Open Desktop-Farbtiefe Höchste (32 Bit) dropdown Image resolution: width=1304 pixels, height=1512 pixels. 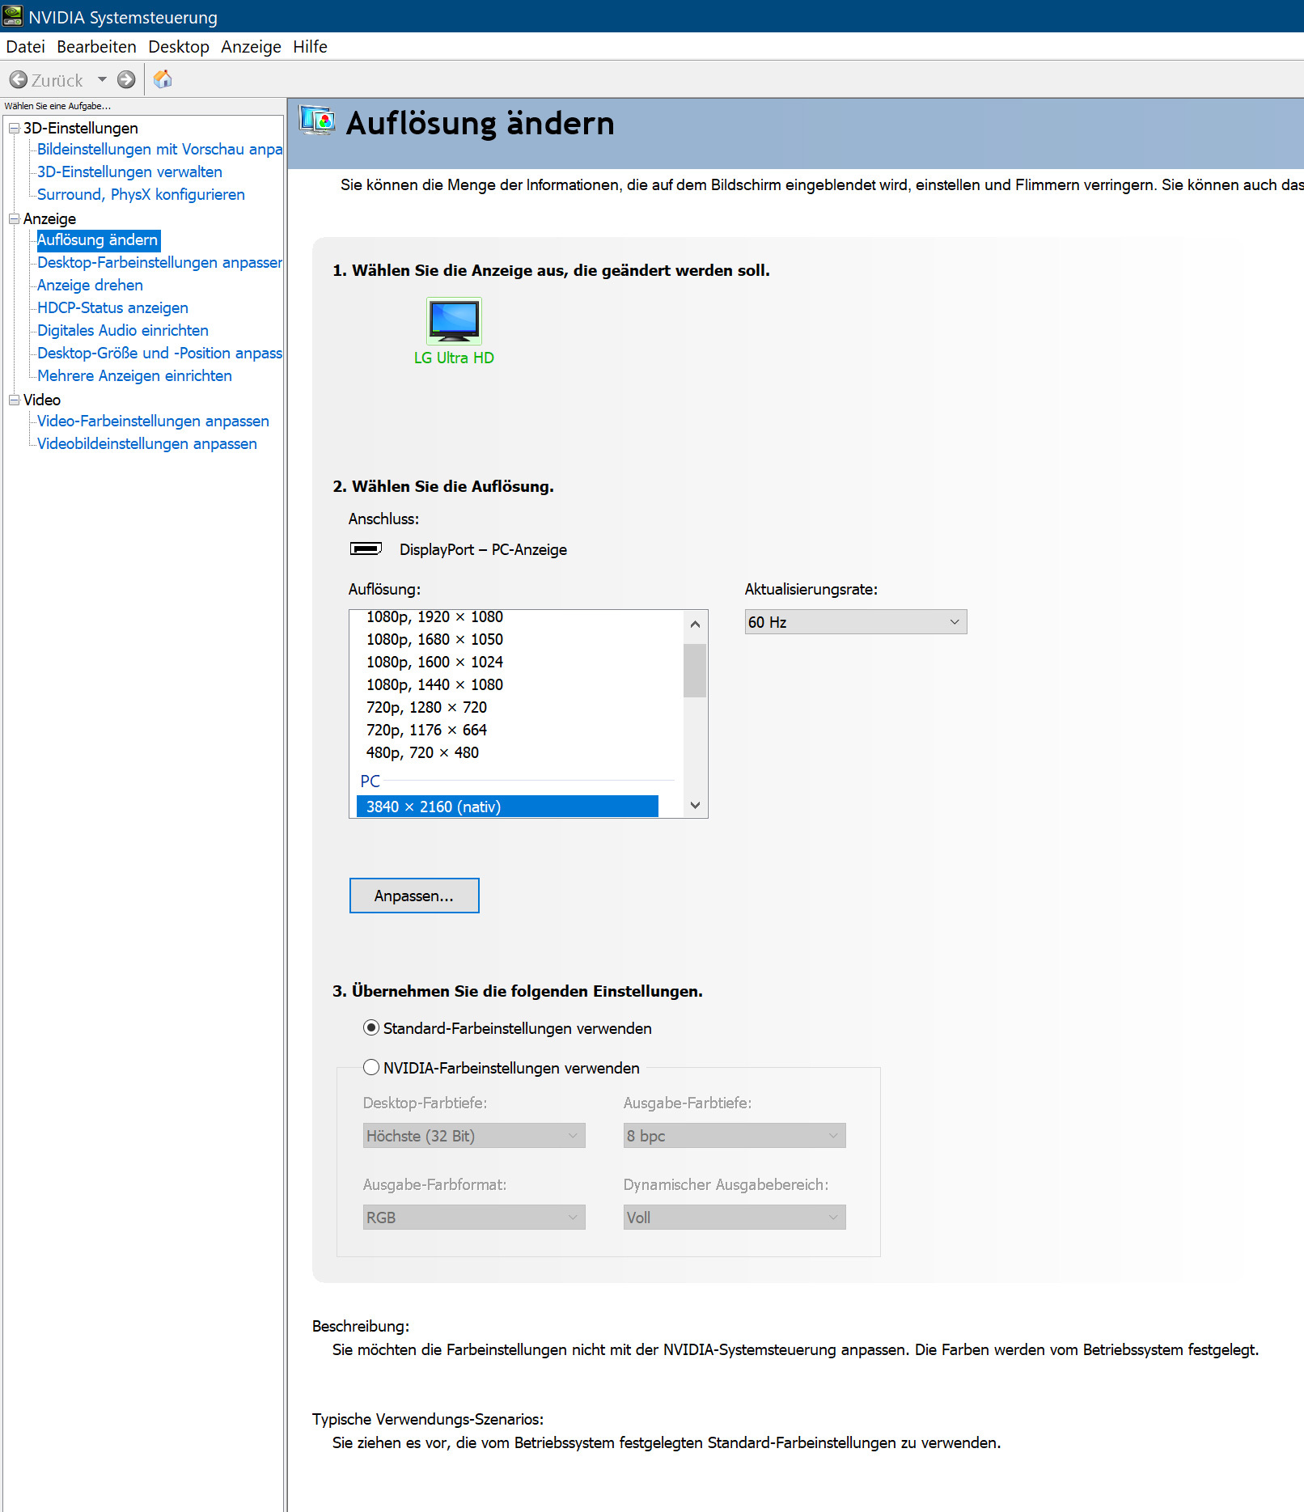(474, 1135)
